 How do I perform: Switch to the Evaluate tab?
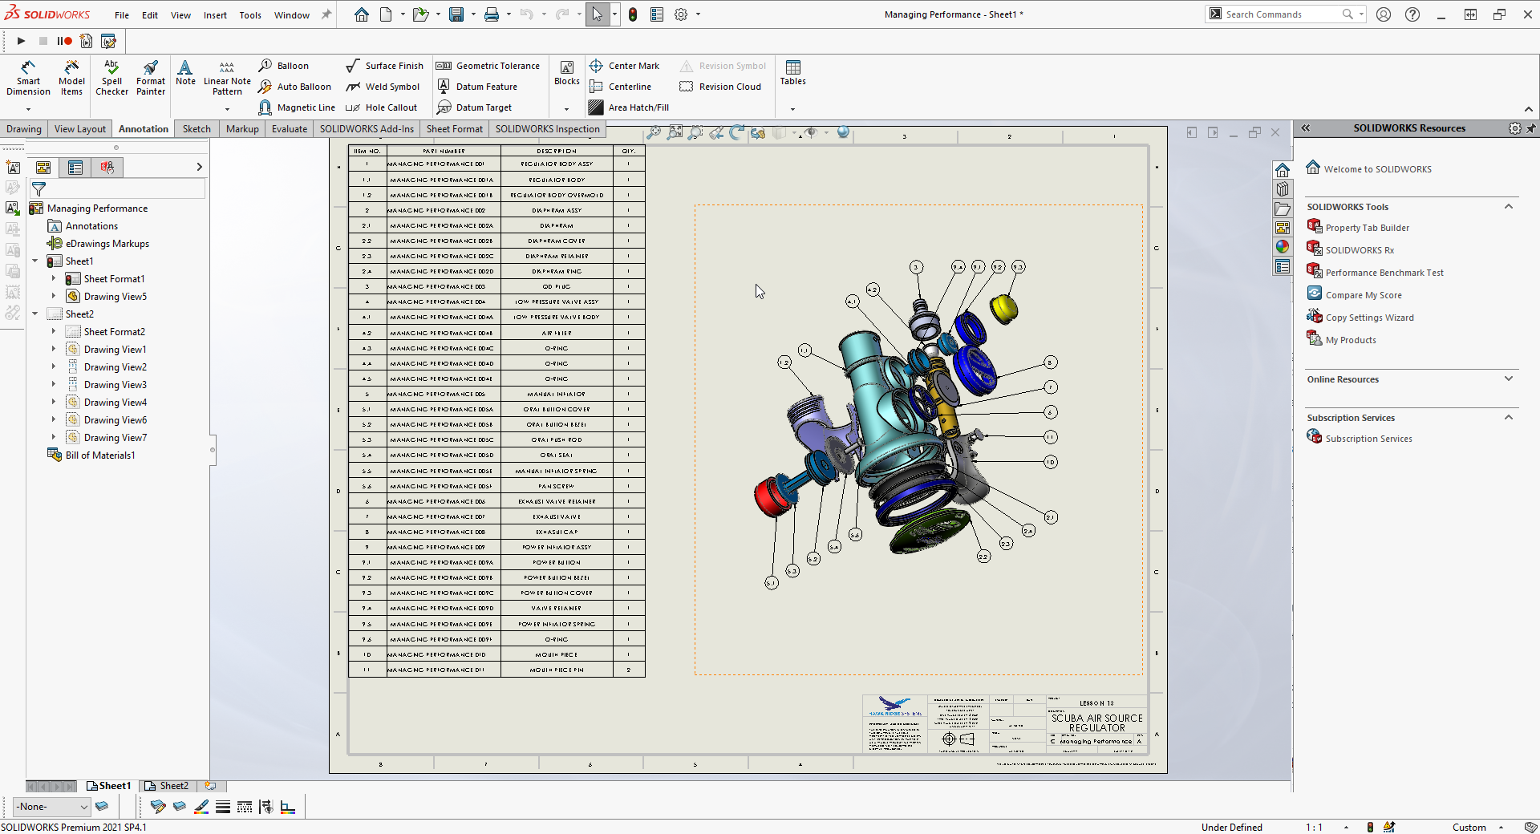pos(290,129)
